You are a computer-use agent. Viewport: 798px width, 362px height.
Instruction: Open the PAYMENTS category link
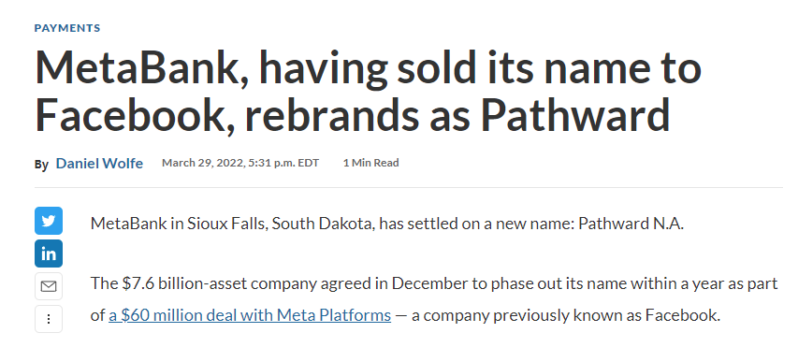pyautogui.click(x=67, y=28)
